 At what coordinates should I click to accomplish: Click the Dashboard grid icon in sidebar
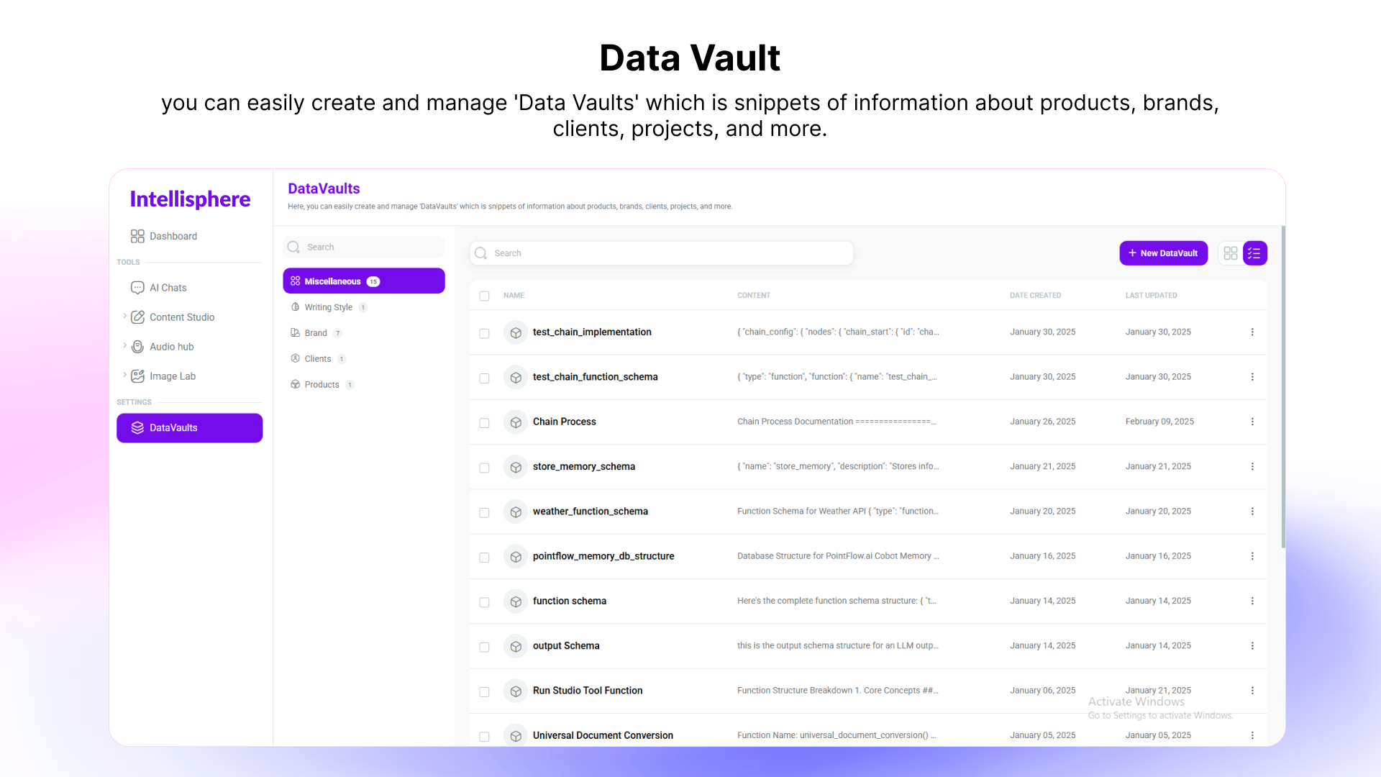[x=137, y=236]
